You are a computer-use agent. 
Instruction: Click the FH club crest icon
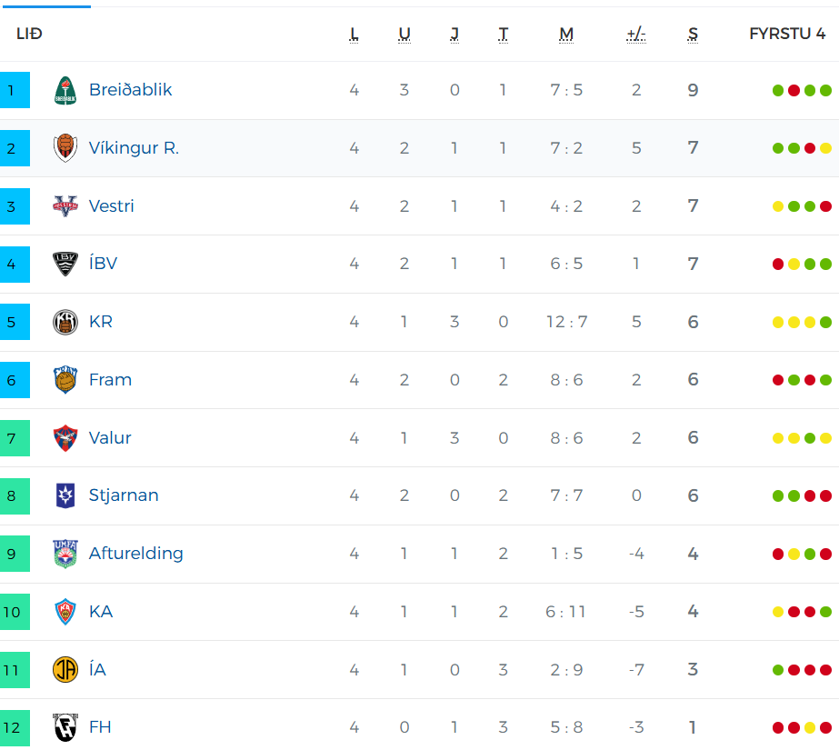65,727
